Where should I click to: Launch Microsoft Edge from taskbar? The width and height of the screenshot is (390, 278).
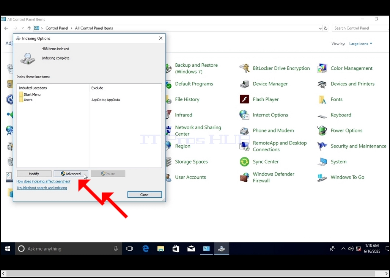point(146,249)
